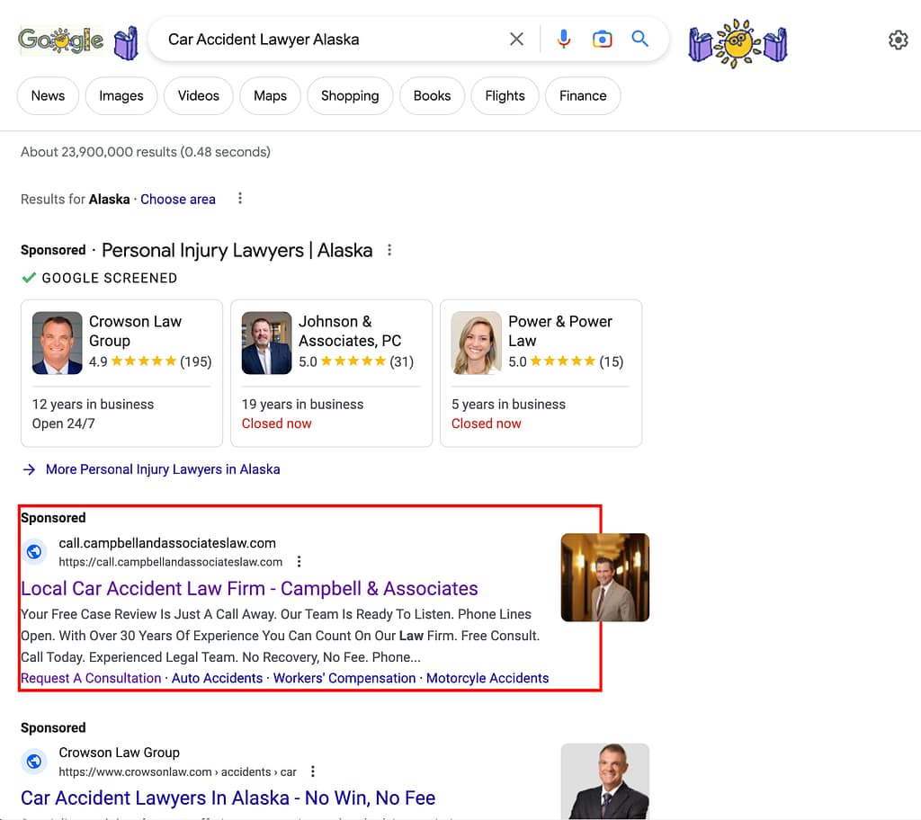Switch to the Maps tab
The width and height of the screenshot is (921, 820).
click(x=270, y=95)
